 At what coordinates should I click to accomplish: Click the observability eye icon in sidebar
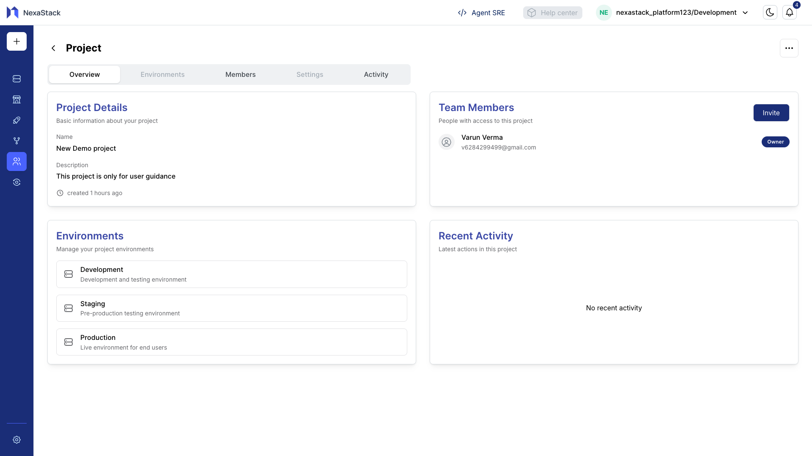tap(16, 182)
